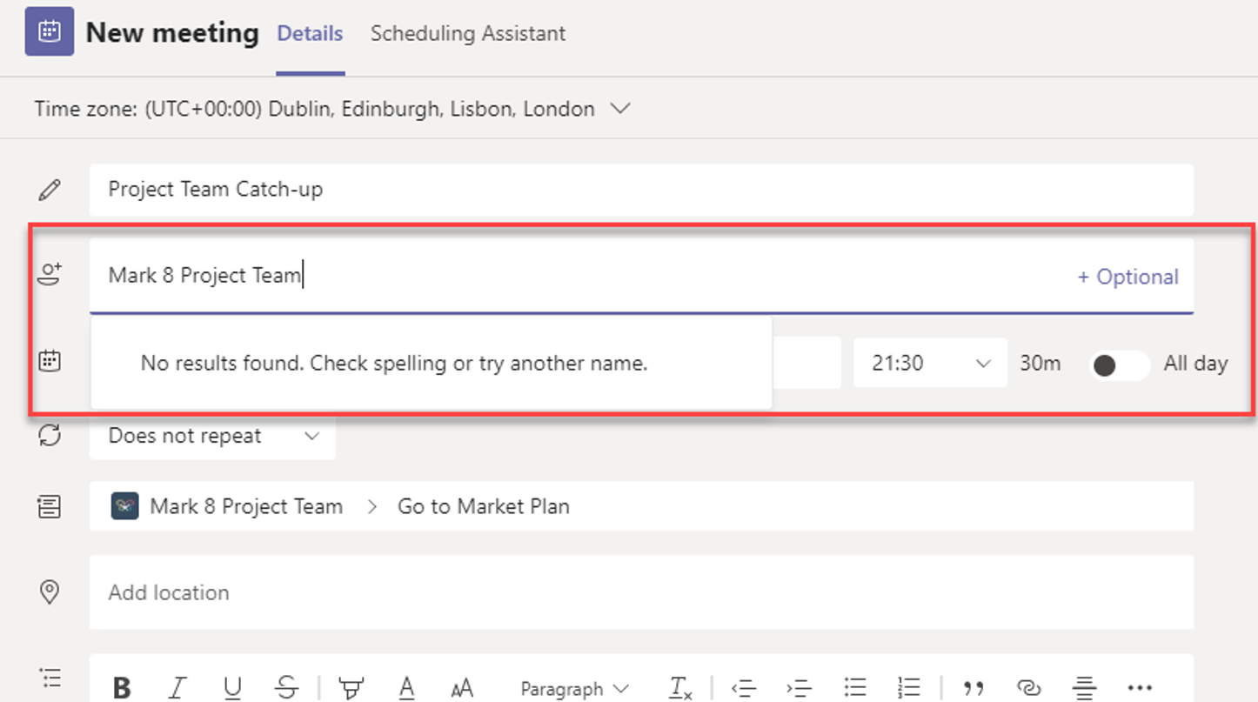Open the font color picker
This screenshot has width=1258, height=702.
pos(406,688)
